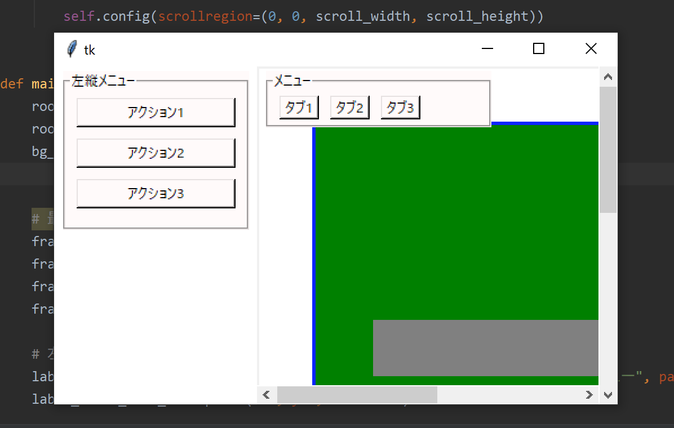This screenshot has width=674, height=428.
Task: Click the horizontal scrollbar left arrow
Action: (x=267, y=395)
